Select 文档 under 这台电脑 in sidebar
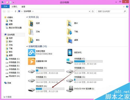 [x=11, y=45]
